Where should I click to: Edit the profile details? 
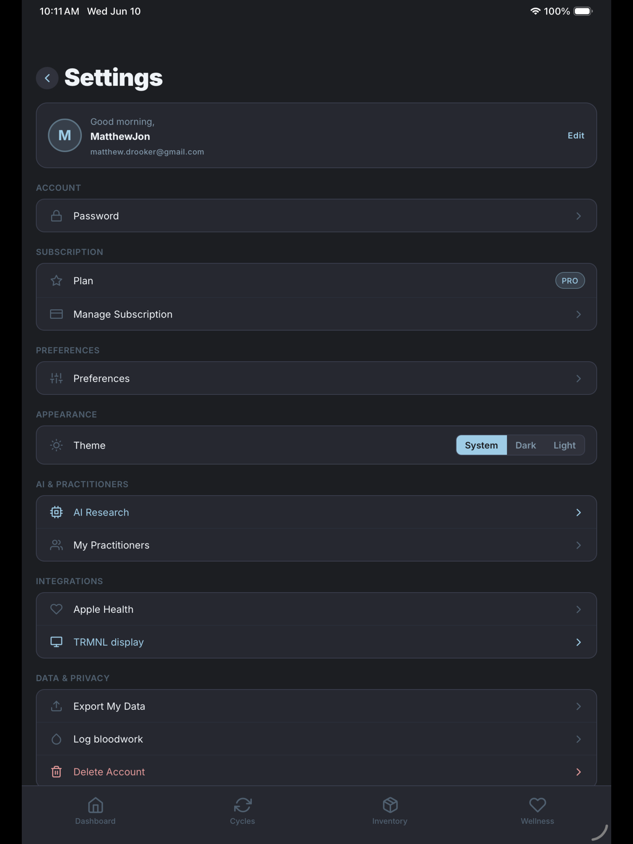point(576,136)
